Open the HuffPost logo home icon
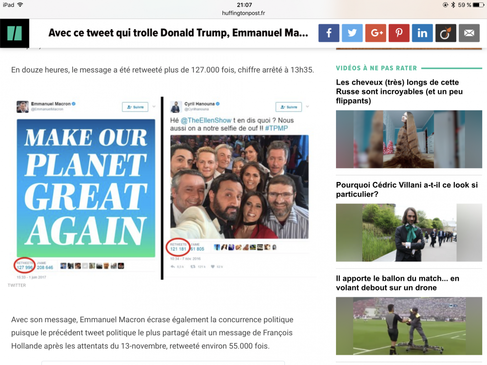This screenshot has height=365, width=487. (15, 33)
